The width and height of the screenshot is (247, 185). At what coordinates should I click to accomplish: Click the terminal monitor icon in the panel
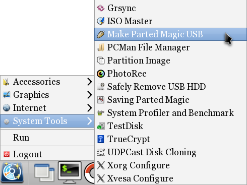tap(70, 173)
